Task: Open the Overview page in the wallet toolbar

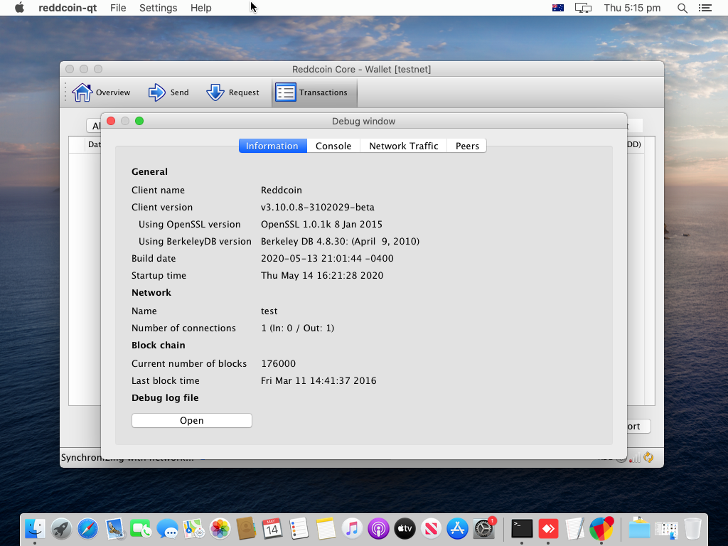Action: 101,92
